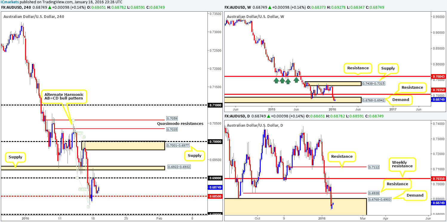
Task: Click the daily Resistance callout pointing to 0.7112
Action: point(342,156)
